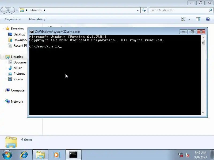Expand arrow after Libraries in address bar
The width and height of the screenshot is (214, 160).
[x=45, y=10]
